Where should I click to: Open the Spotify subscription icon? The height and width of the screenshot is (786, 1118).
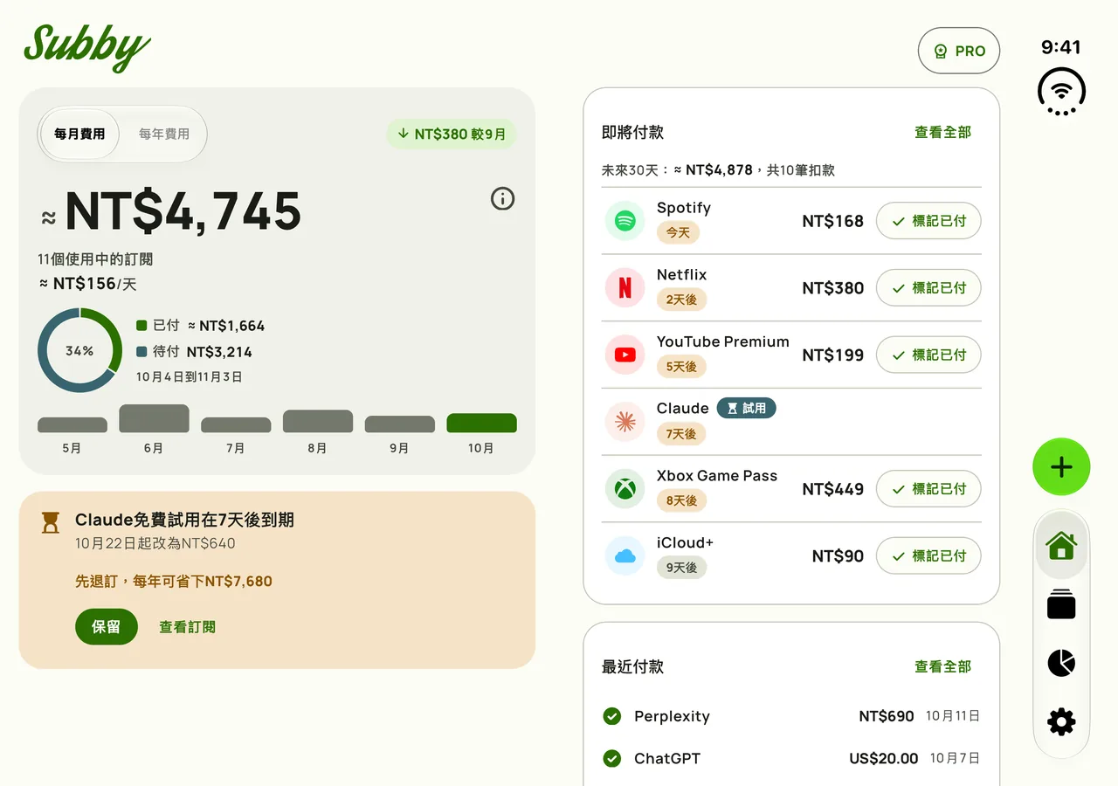(625, 221)
